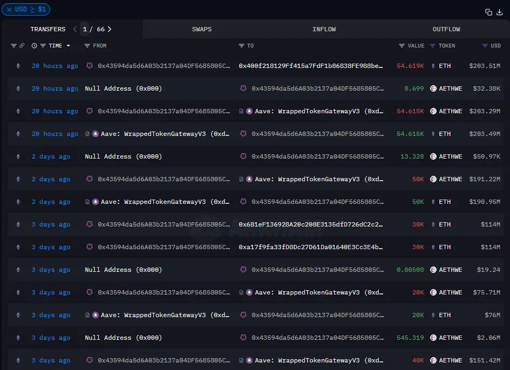Click the value 54.619K

[410, 66]
